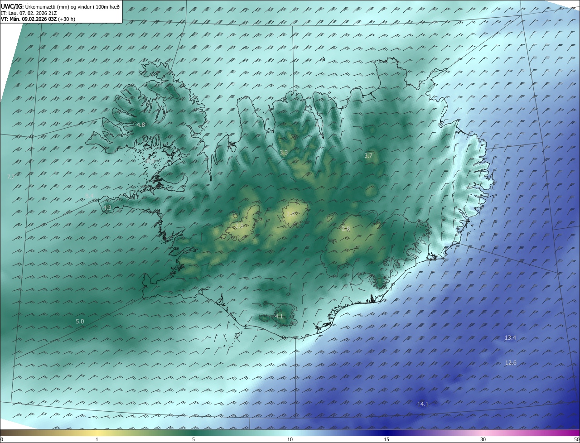The width and height of the screenshot is (580, 443).
Task: Click the 14.1 value label over the sea
Action: coord(423,404)
